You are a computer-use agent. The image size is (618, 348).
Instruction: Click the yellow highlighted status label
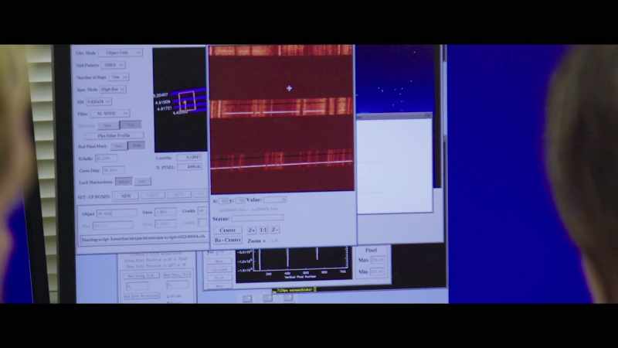294,291
